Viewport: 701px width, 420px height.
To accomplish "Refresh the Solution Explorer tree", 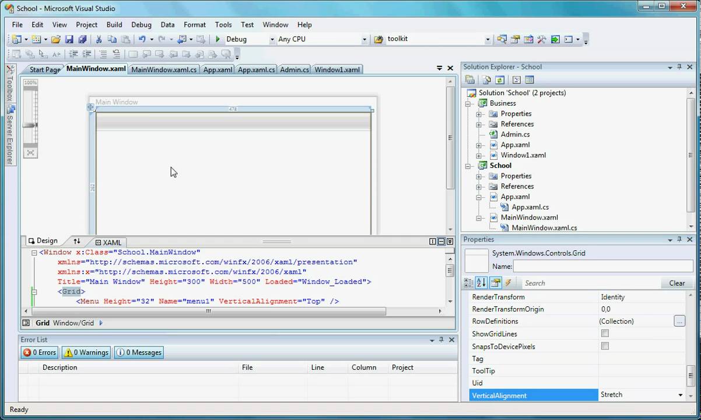I will tap(500, 80).
